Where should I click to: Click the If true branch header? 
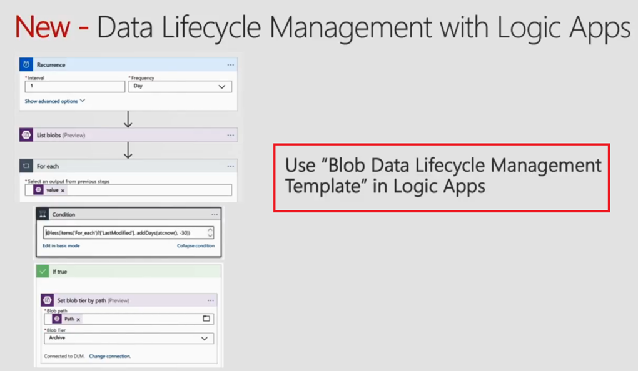(129, 271)
